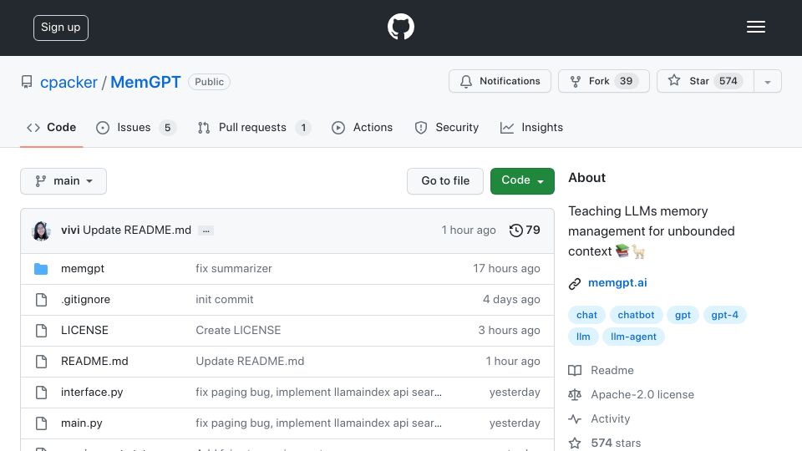Open the main branch selector dropdown

coord(63,181)
